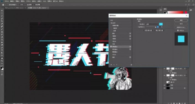Select the Zoom tool
The image size is (195, 104).
(2, 61)
